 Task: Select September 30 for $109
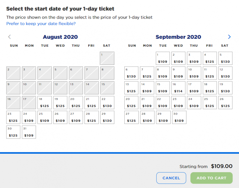(178, 117)
